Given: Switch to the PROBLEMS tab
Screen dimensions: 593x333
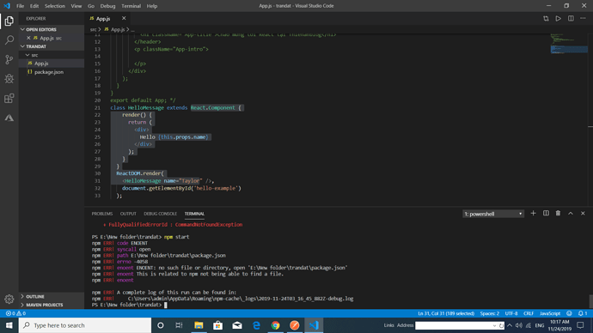Looking at the screenshot, I should tap(102, 214).
